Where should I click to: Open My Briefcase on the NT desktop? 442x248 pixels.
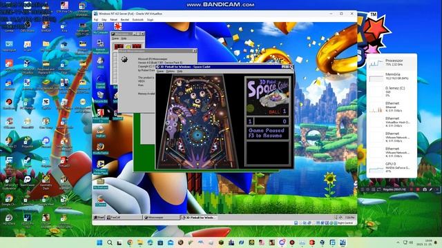pyautogui.click(x=100, y=183)
